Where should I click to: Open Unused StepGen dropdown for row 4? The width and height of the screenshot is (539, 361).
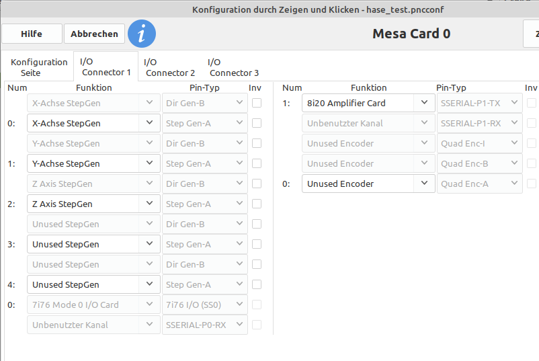pyautogui.click(x=93, y=284)
